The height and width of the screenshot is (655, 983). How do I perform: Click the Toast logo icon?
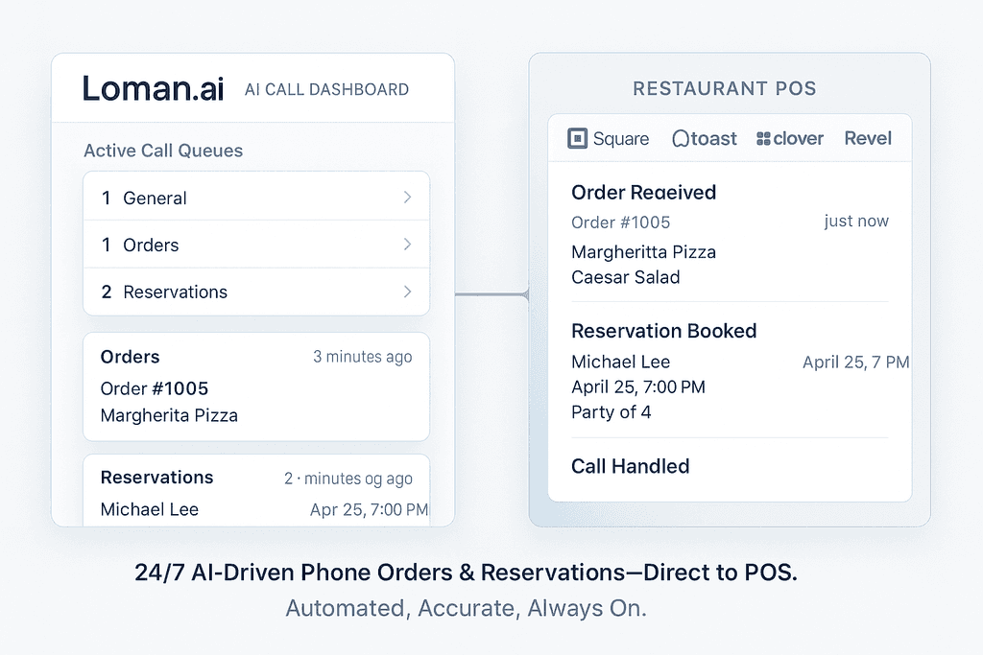pos(681,139)
